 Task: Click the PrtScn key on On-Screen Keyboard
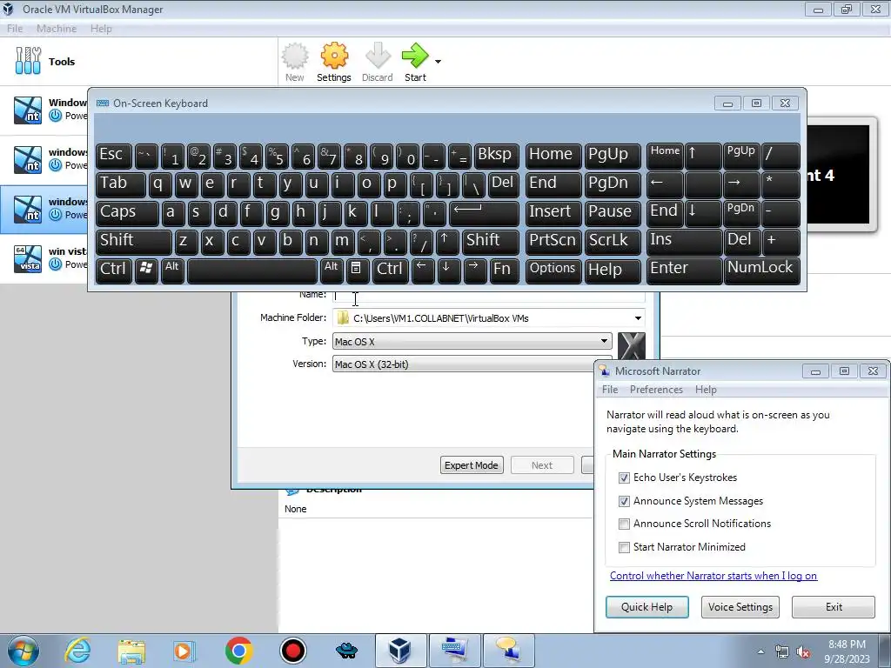point(553,241)
